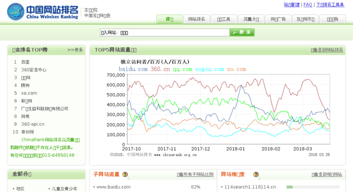Select rank 6 site 新浪网

(26, 101)
